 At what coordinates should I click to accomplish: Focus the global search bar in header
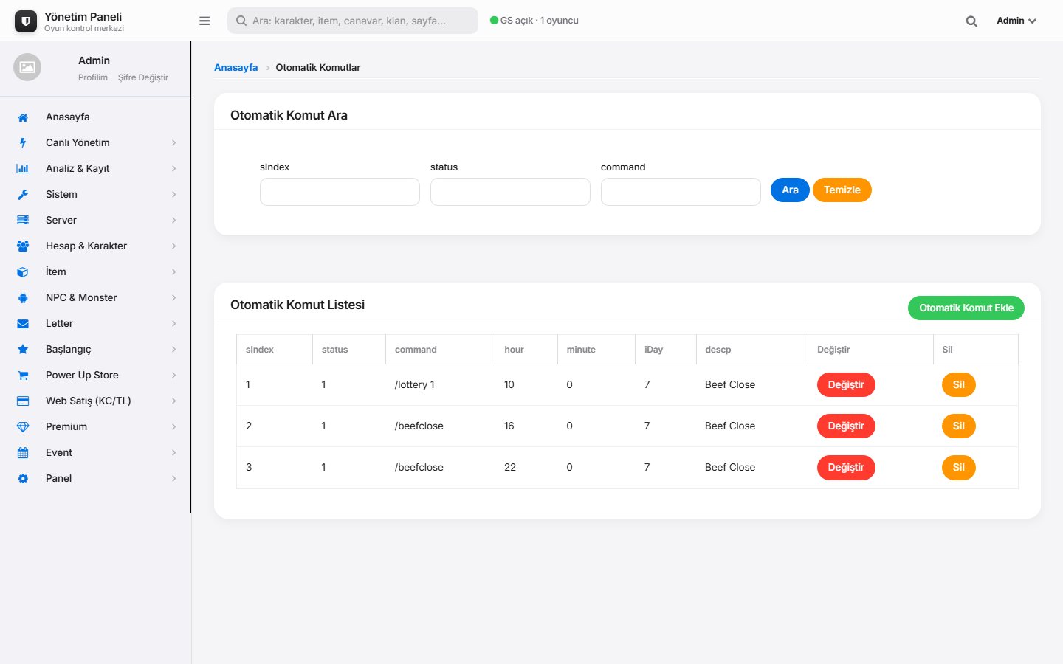(x=353, y=21)
